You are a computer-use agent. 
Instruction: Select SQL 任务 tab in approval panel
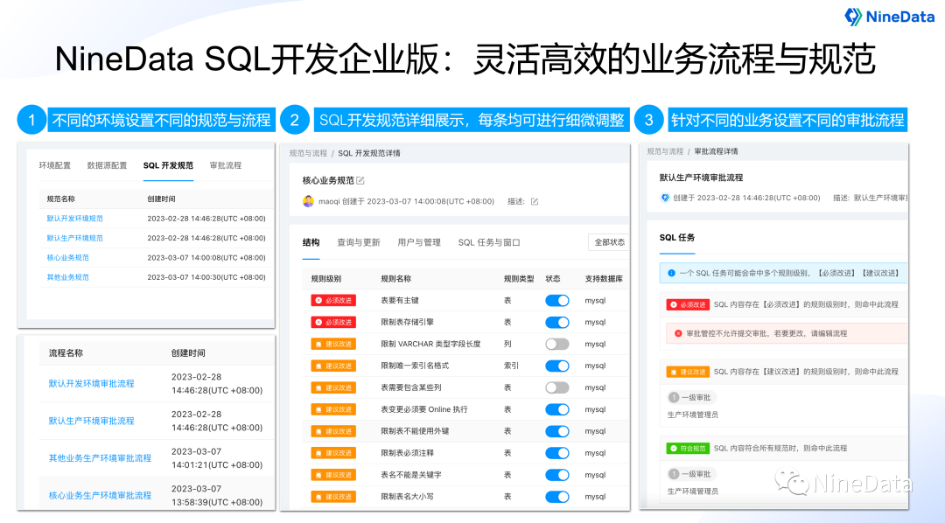676,237
